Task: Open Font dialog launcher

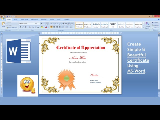Action: click(48, 30)
